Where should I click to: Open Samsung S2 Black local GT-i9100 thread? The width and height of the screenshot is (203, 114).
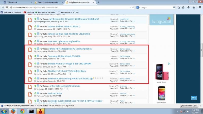tap(64, 56)
